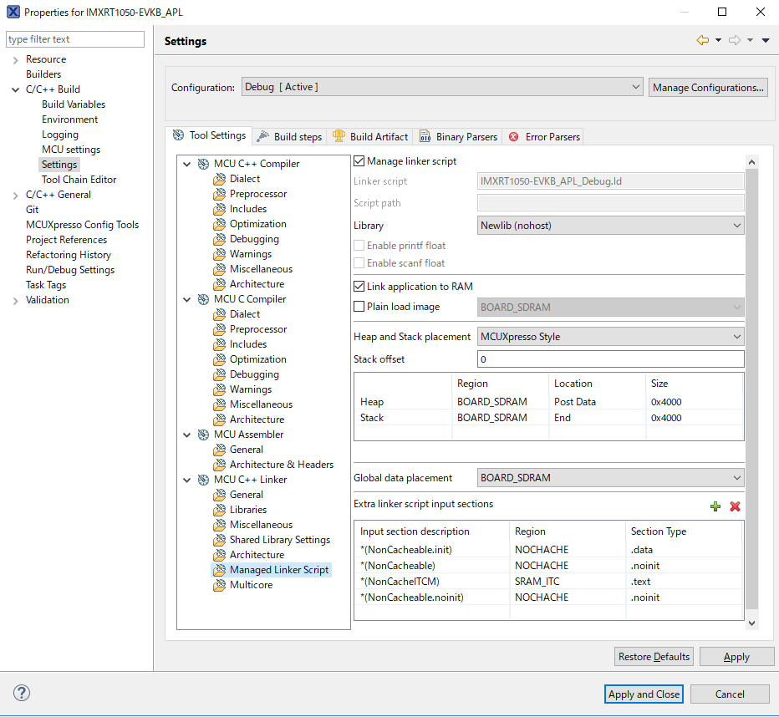
Task: Select Run/Debug Settings entry
Action: [x=70, y=270]
